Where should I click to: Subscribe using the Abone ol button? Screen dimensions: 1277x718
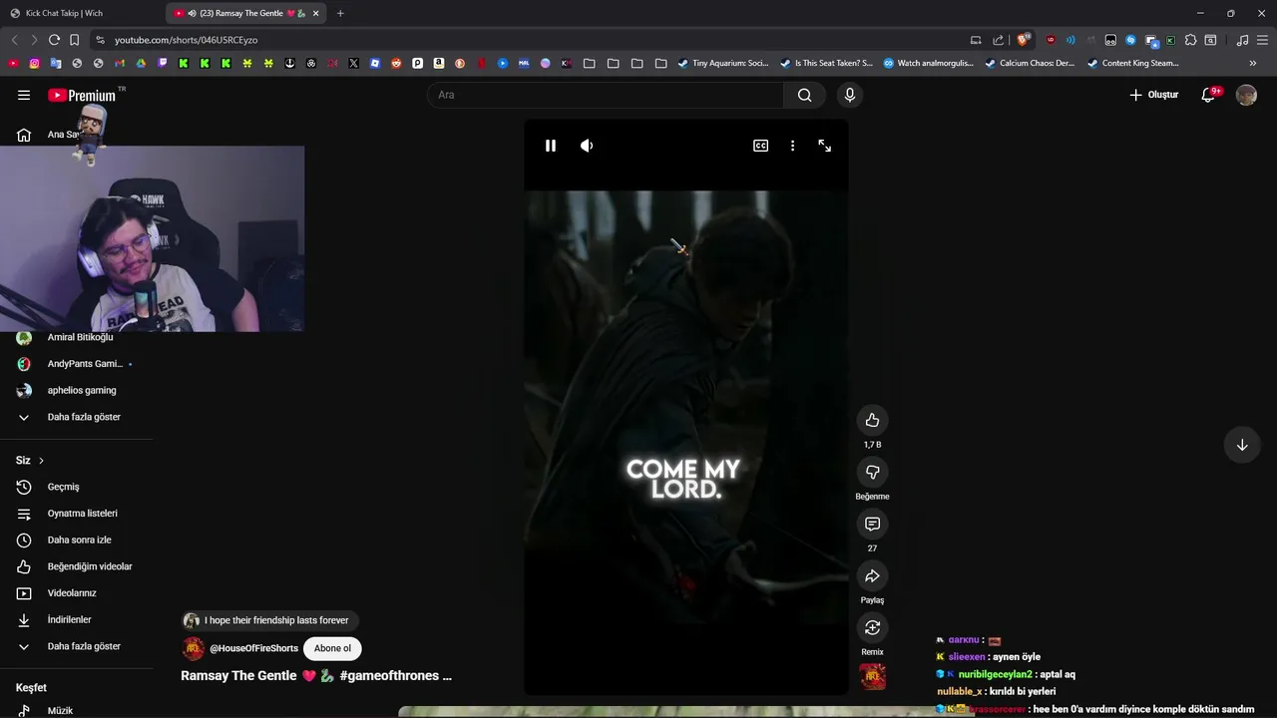tap(332, 648)
